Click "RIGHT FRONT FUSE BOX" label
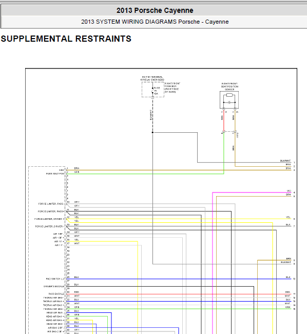The image size is (307, 334). 172,87
